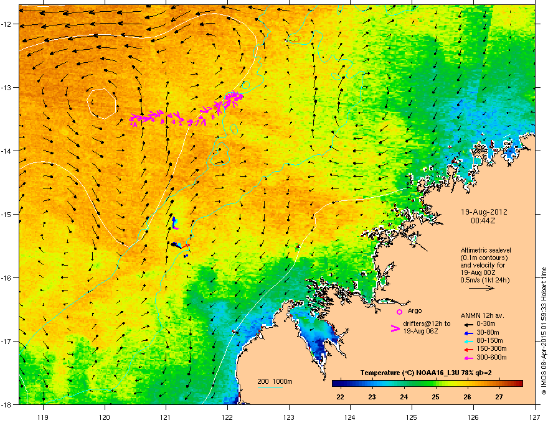Click the vertical IMOS copyright timestamp text

point(544,331)
